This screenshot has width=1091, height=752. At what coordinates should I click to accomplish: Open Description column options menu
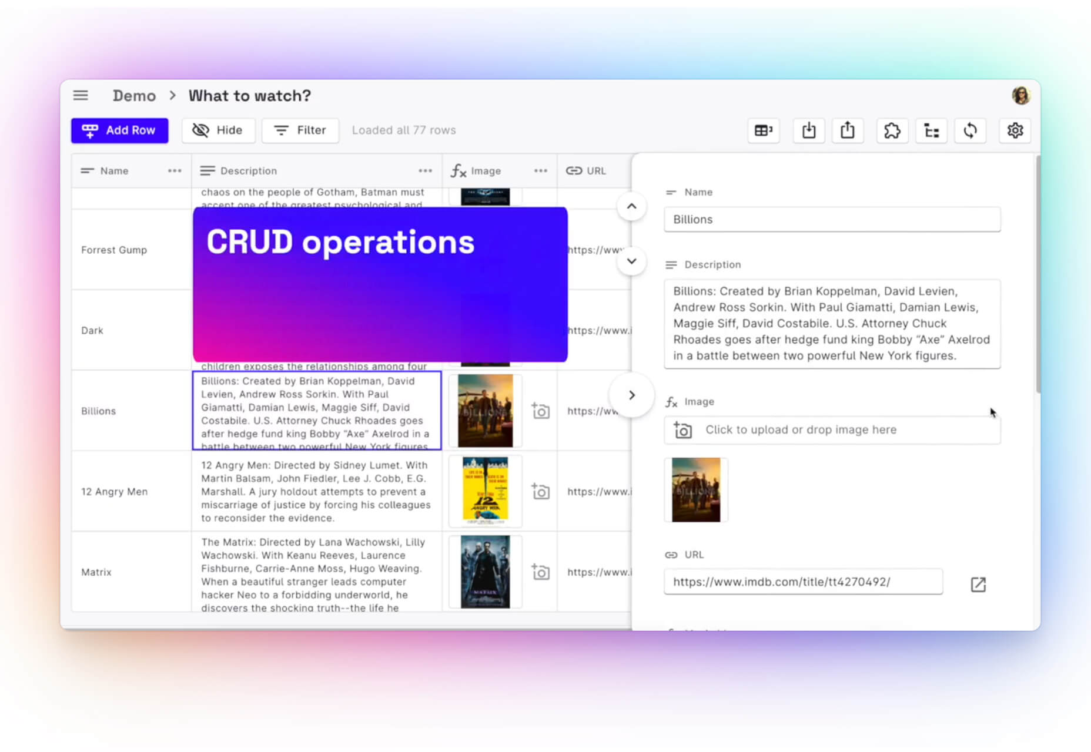[x=426, y=171]
